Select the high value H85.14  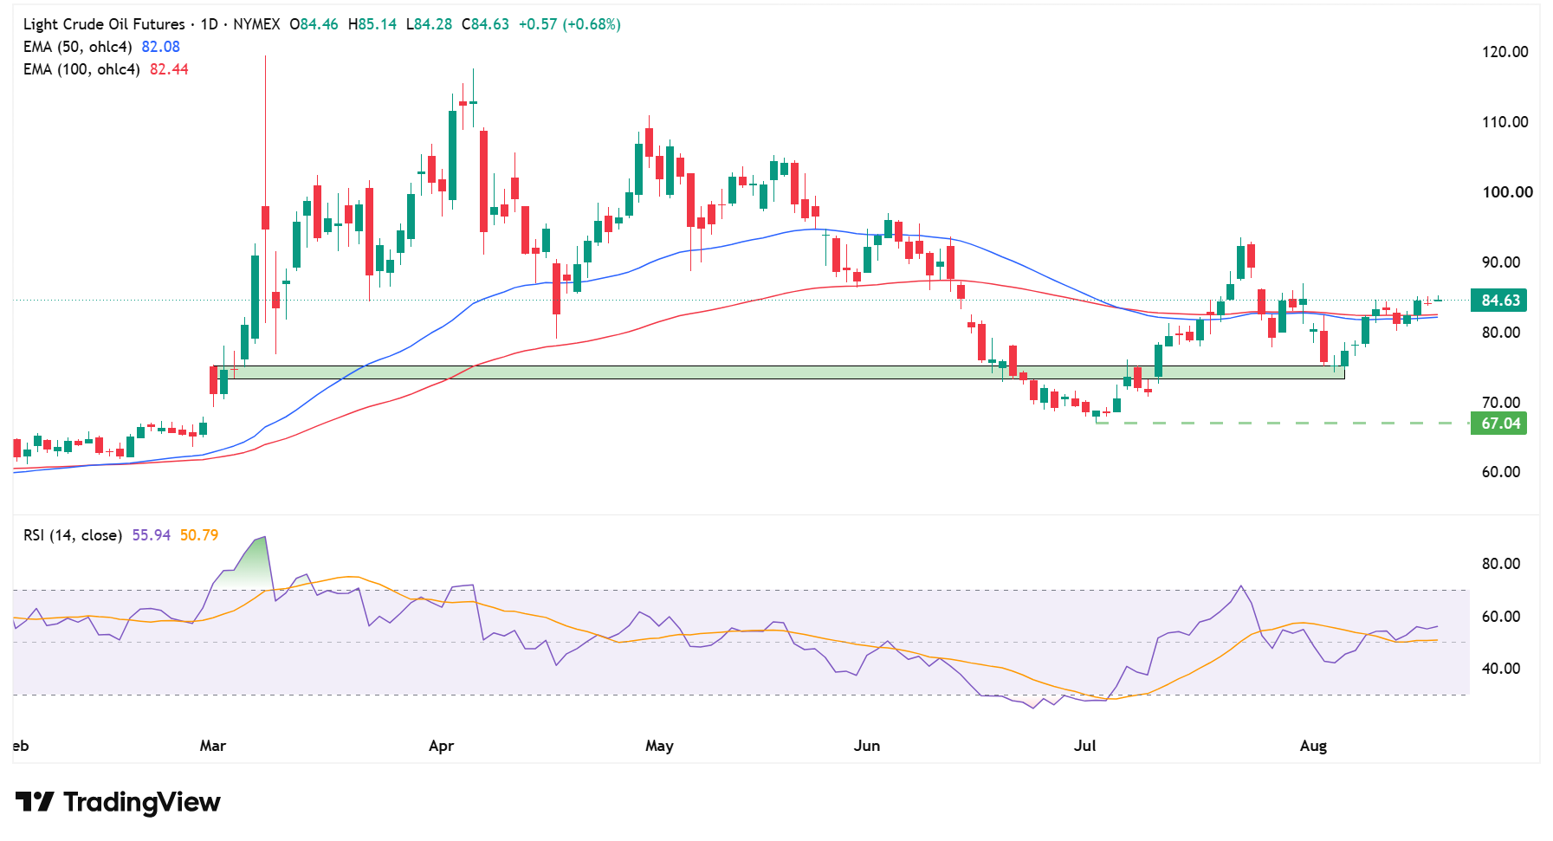[372, 24]
